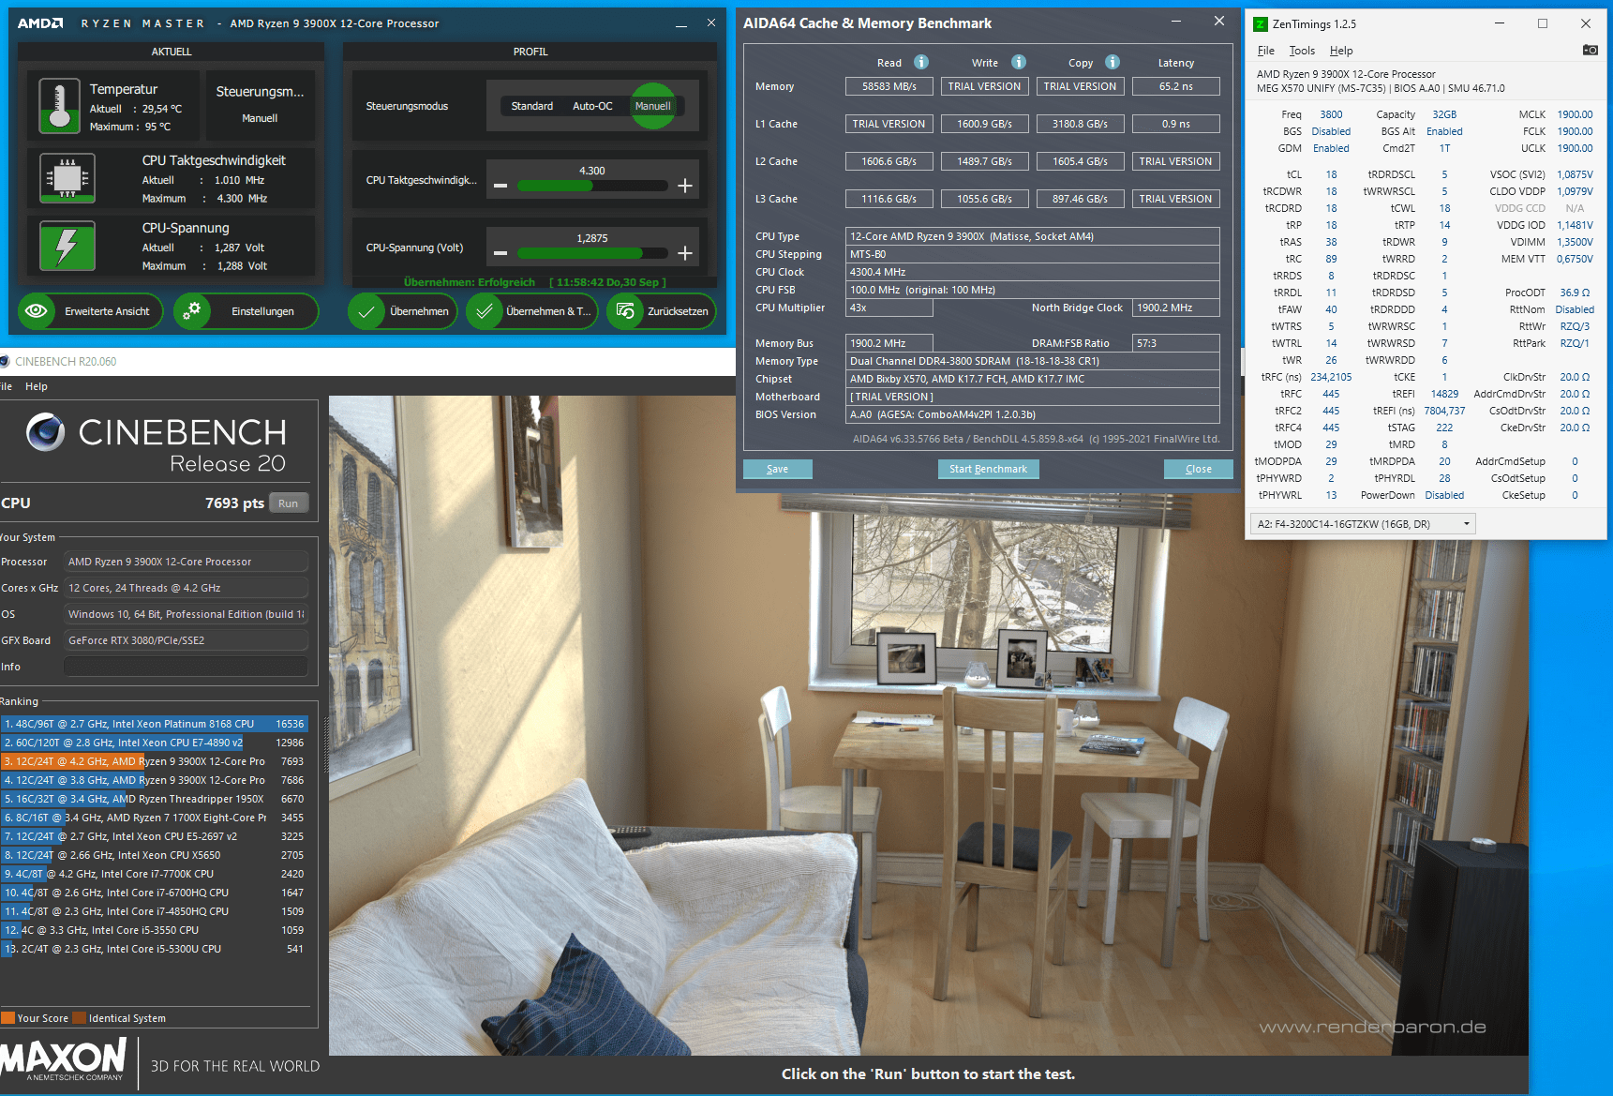Click the GFX Board field GeForce RTX 3080
This screenshot has height=1096, width=1613.
click(186, 640)
